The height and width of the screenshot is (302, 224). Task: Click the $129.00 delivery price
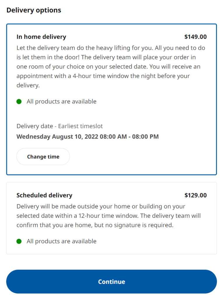tap(195, 195)
